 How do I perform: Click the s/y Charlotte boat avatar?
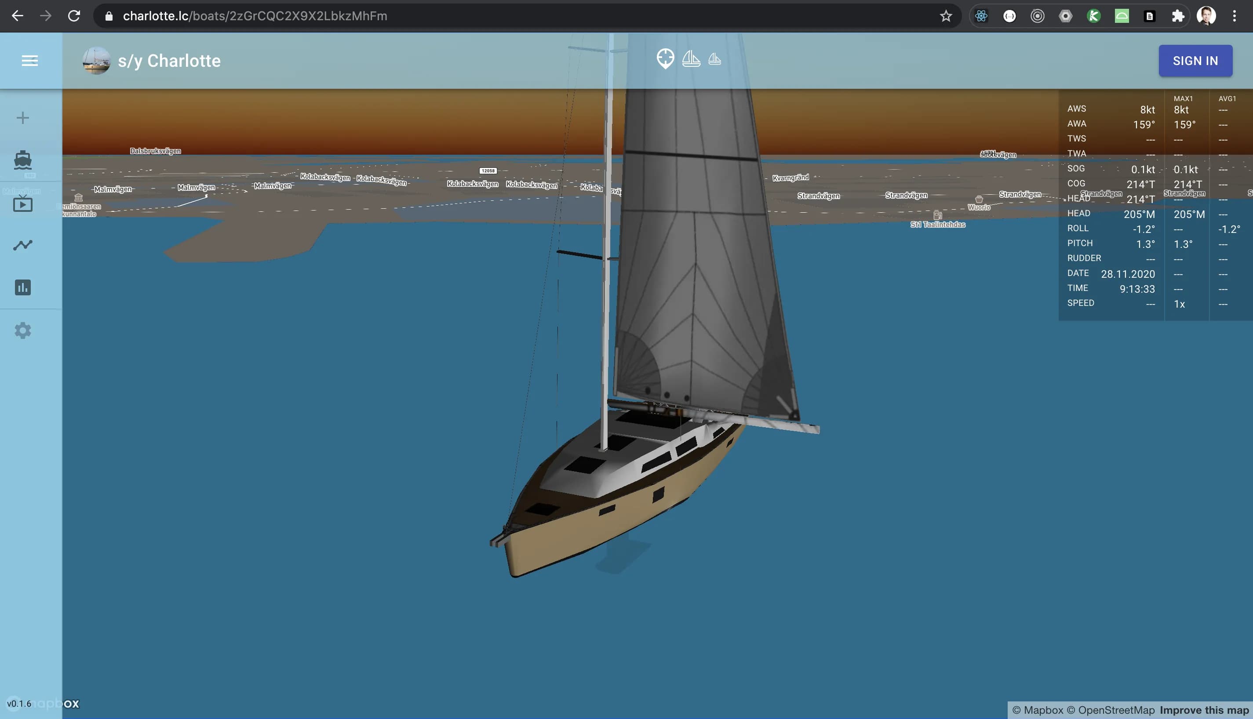(x=96, y=61)
